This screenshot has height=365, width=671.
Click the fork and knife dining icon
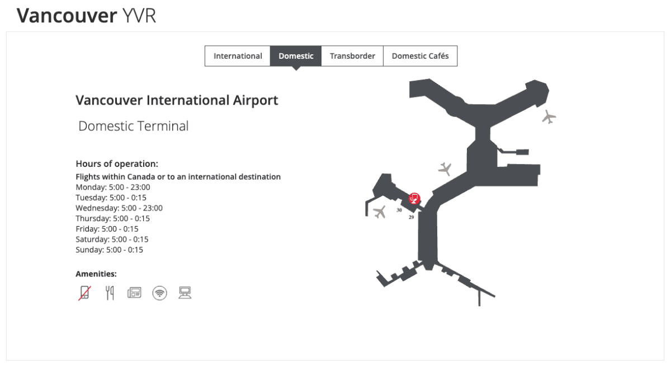tap(110, 293)
